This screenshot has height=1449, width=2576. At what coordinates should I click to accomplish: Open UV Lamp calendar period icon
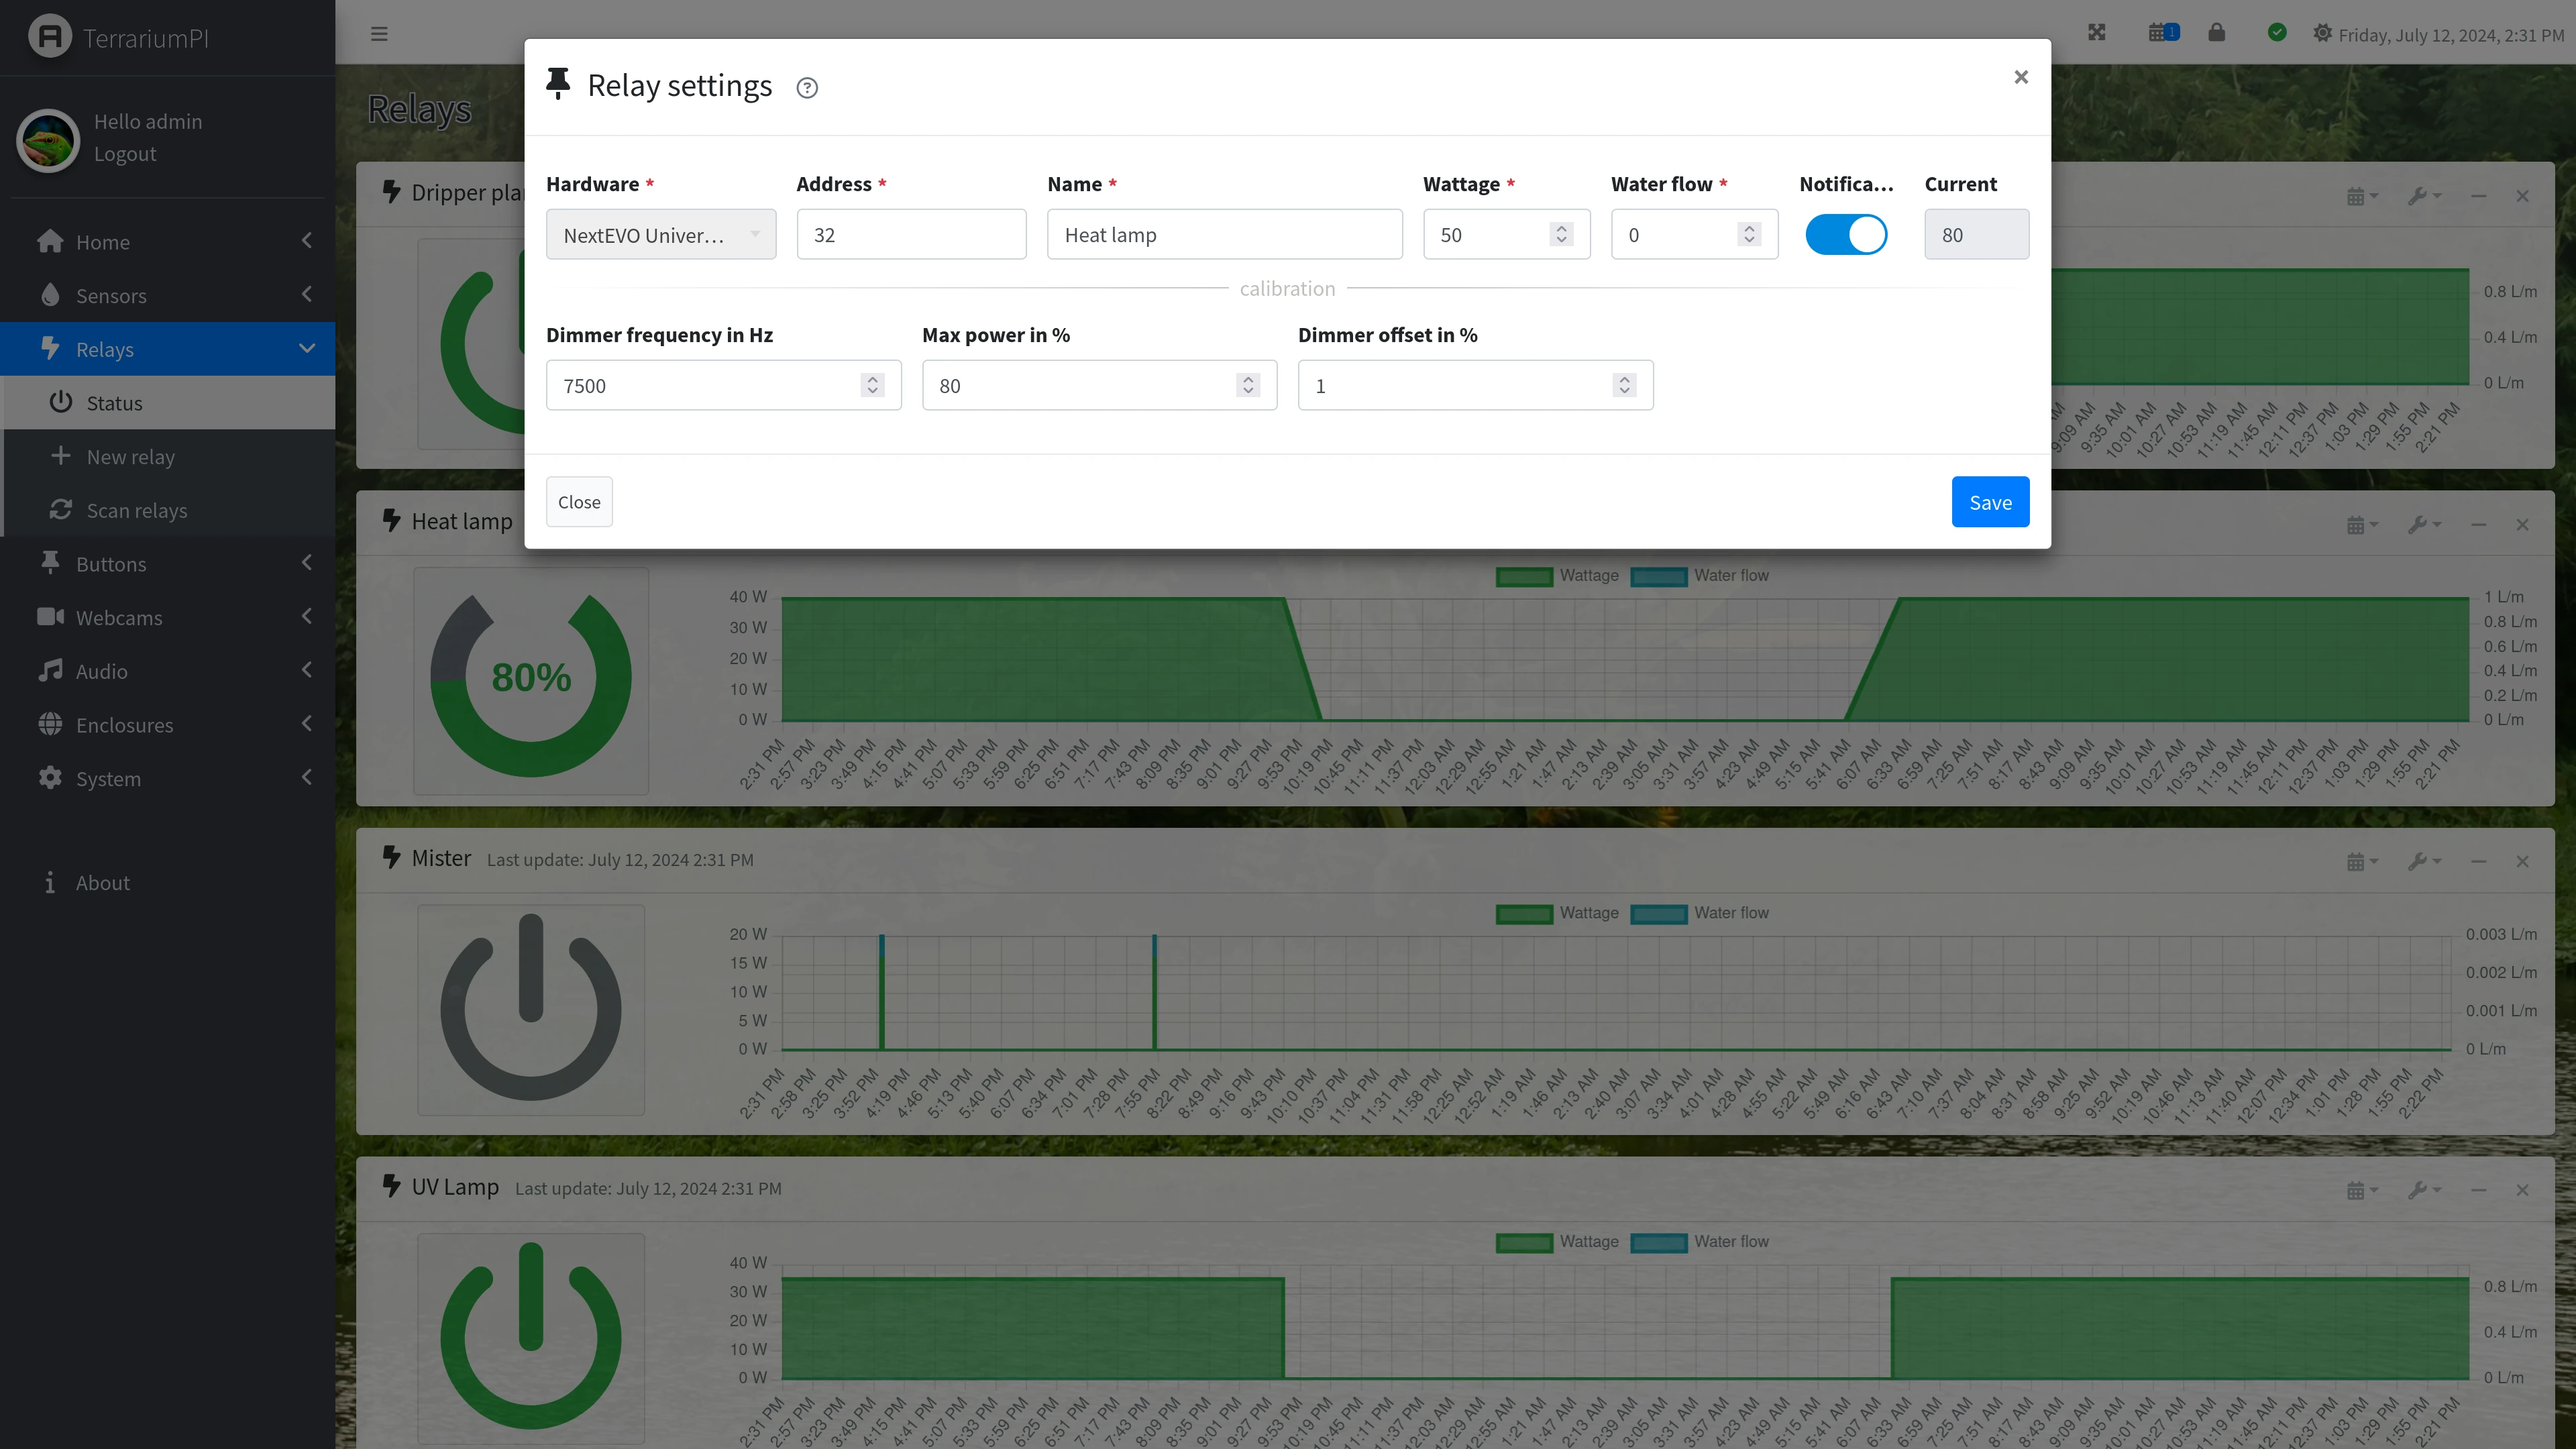2361,1190
